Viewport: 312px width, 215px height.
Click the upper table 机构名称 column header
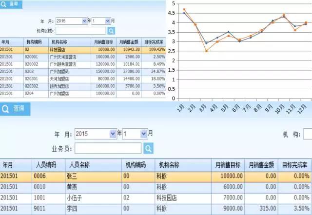tap(70, 42)
